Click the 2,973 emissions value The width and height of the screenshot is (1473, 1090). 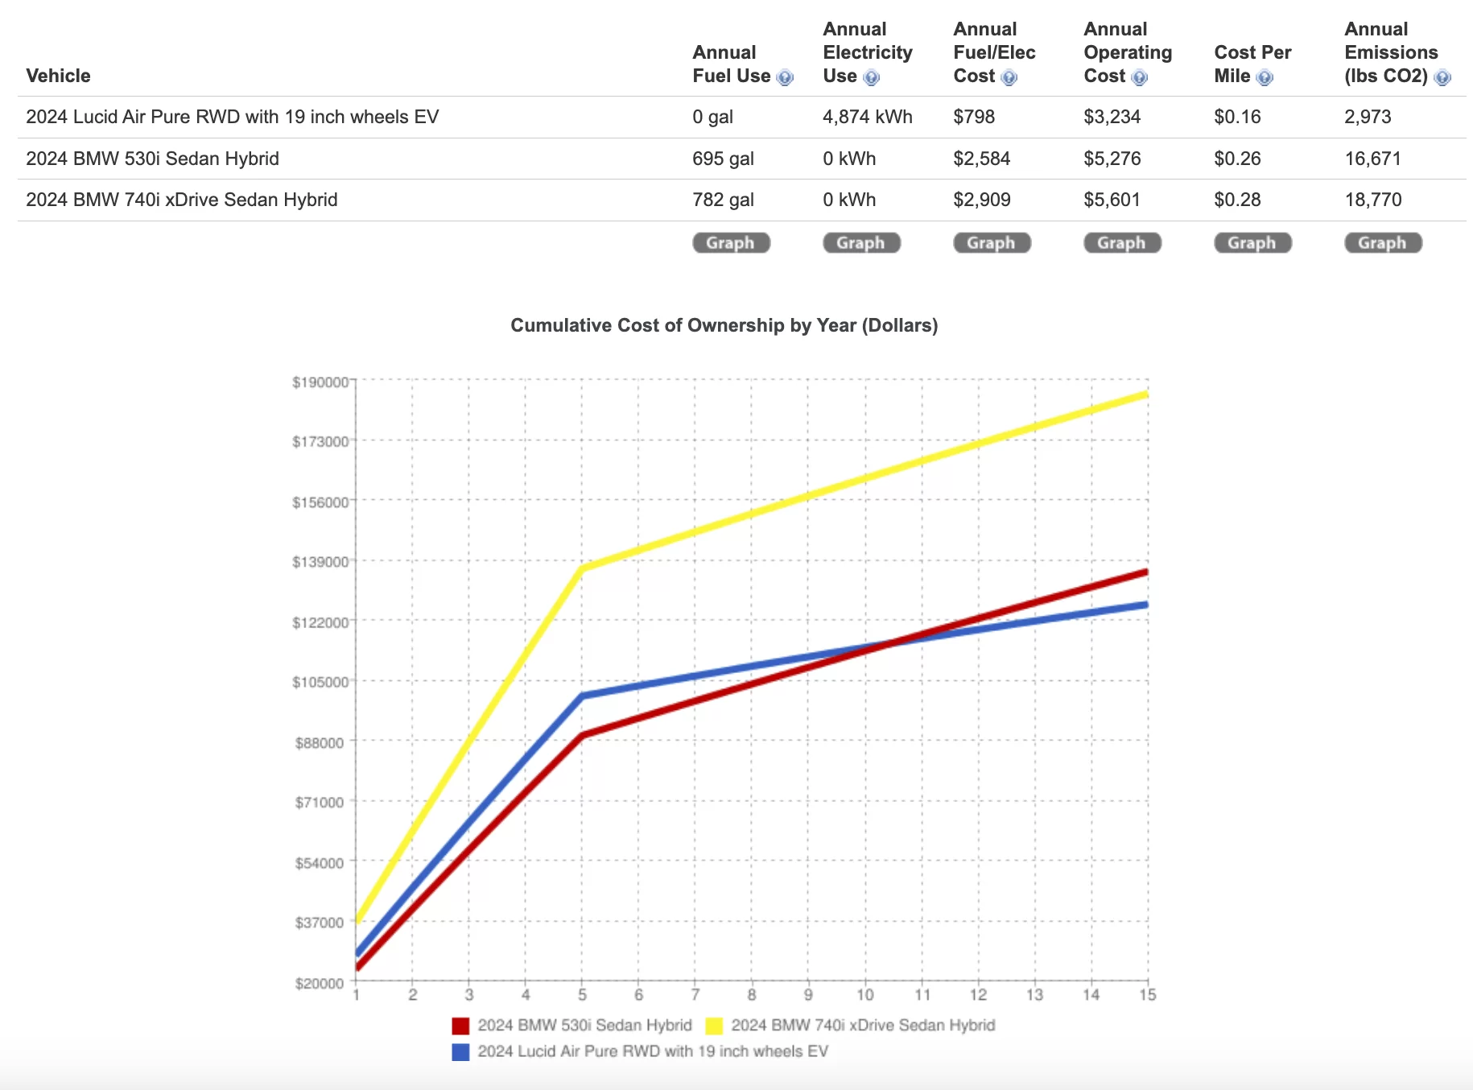1368,117
